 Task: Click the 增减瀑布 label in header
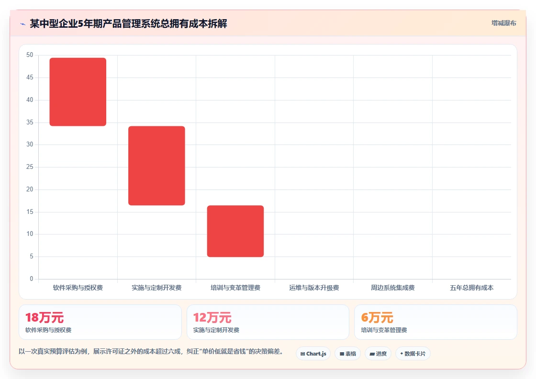(x=503, y=23)
